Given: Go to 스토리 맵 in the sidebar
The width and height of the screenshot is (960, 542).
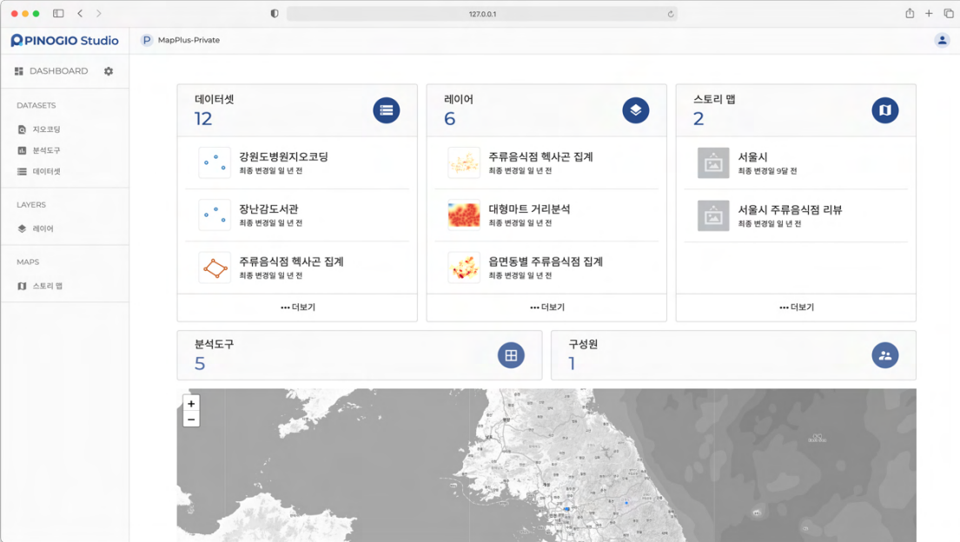Looking at the screenshot, I should click(47, 286).
